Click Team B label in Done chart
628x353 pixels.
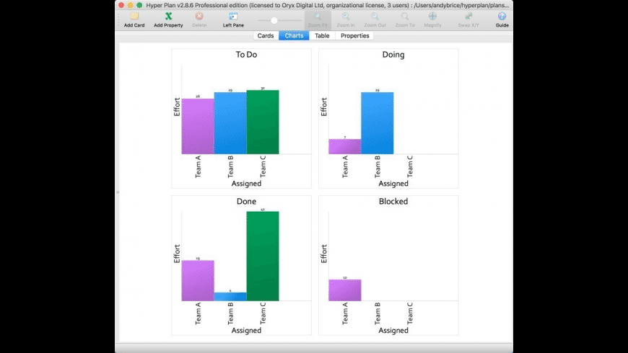(x=230, y=313)
